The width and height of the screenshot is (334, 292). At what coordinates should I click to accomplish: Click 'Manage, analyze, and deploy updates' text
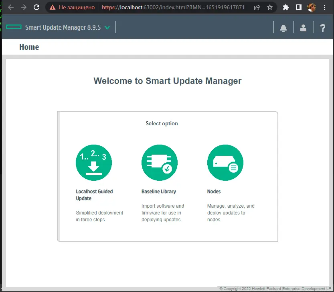(231, 212)
